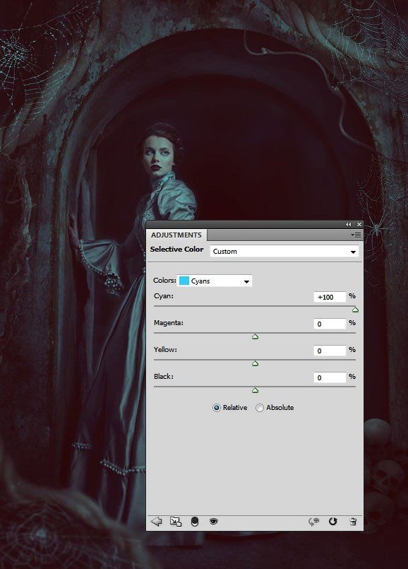Click the Cyan value field showing +100
This screenshot has height=569, width=408.
pos(330,297)
